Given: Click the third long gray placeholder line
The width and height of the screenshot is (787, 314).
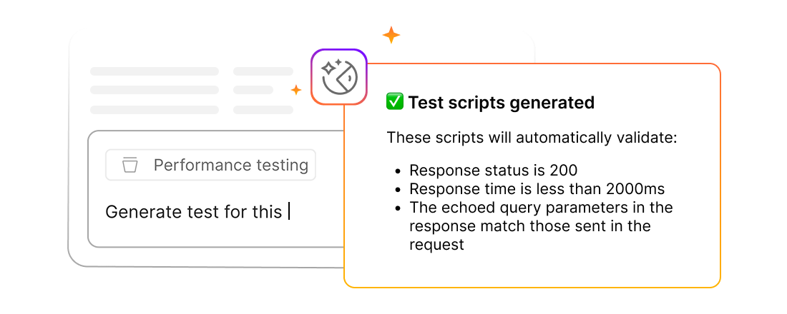Looking at the screenshot, I should pyautogui.click(x=155, y=109).
